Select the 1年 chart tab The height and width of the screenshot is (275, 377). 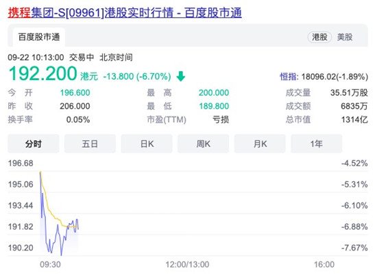317,144
